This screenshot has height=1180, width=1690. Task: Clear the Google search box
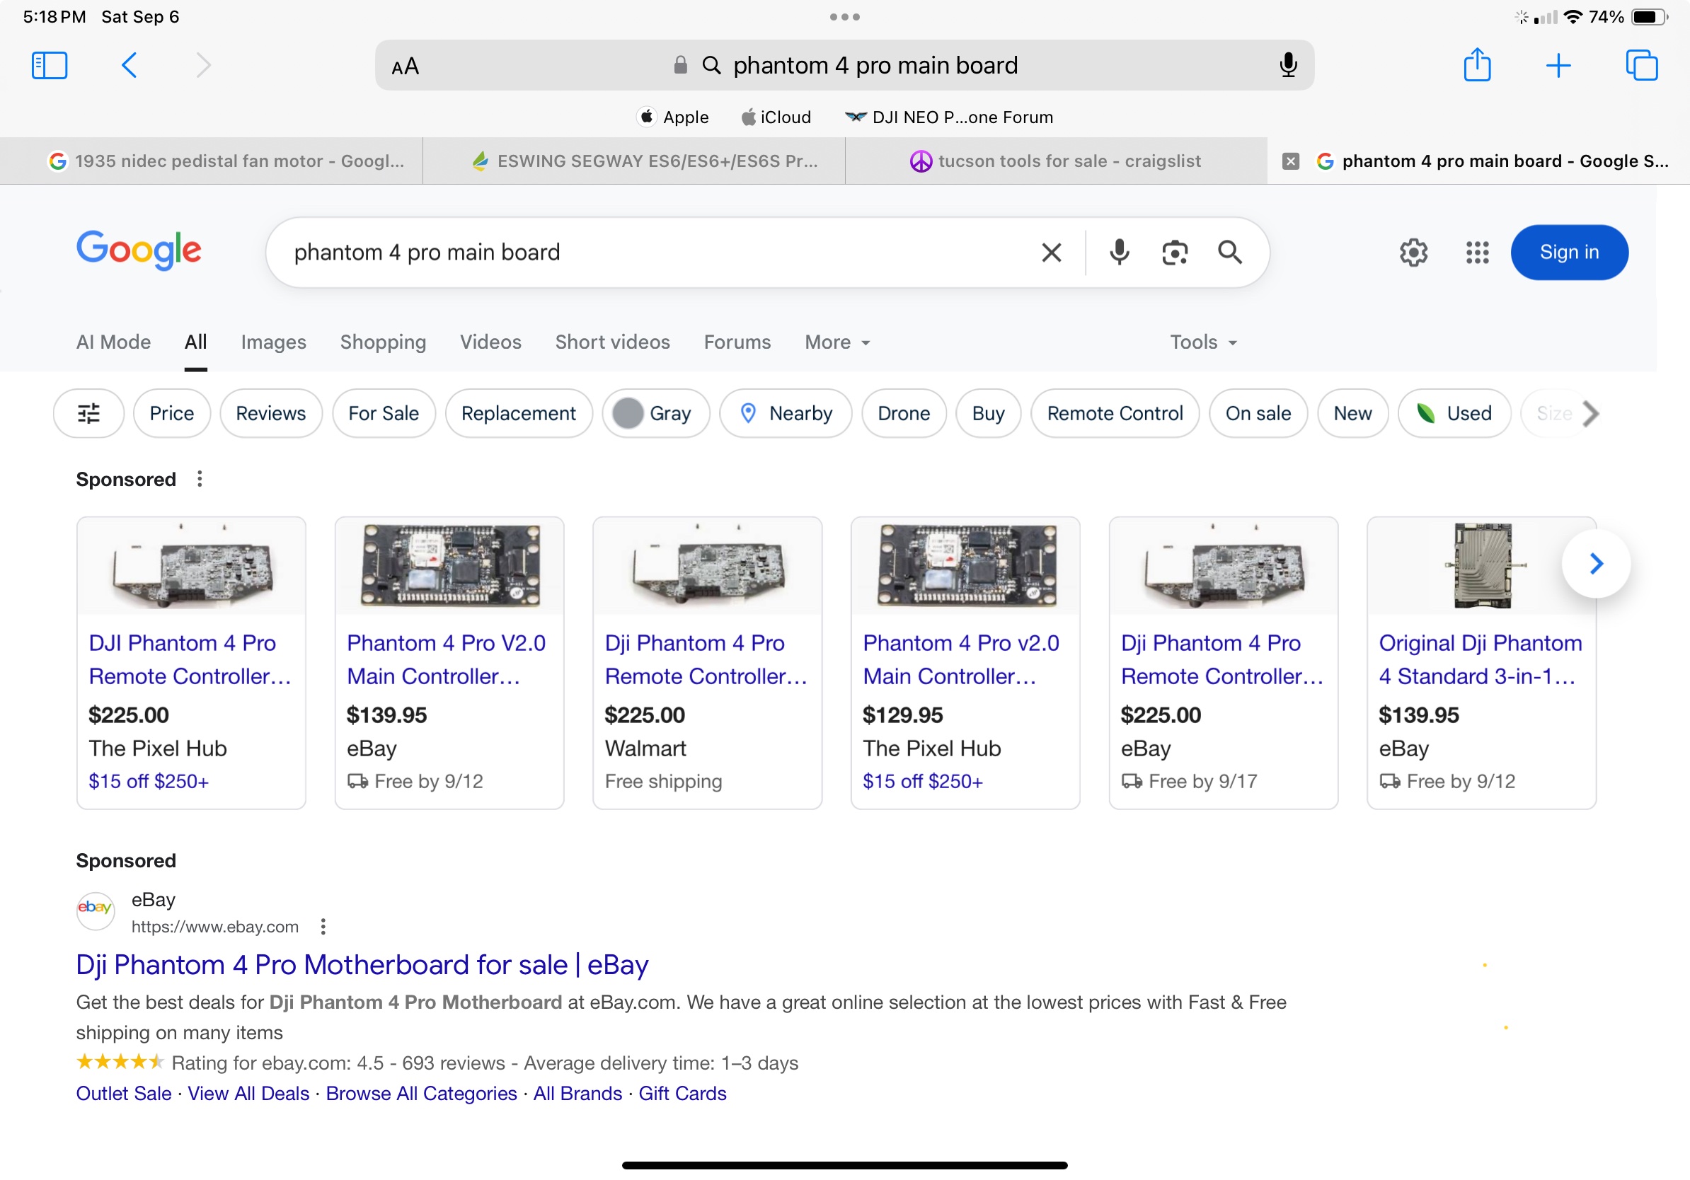1051,253
